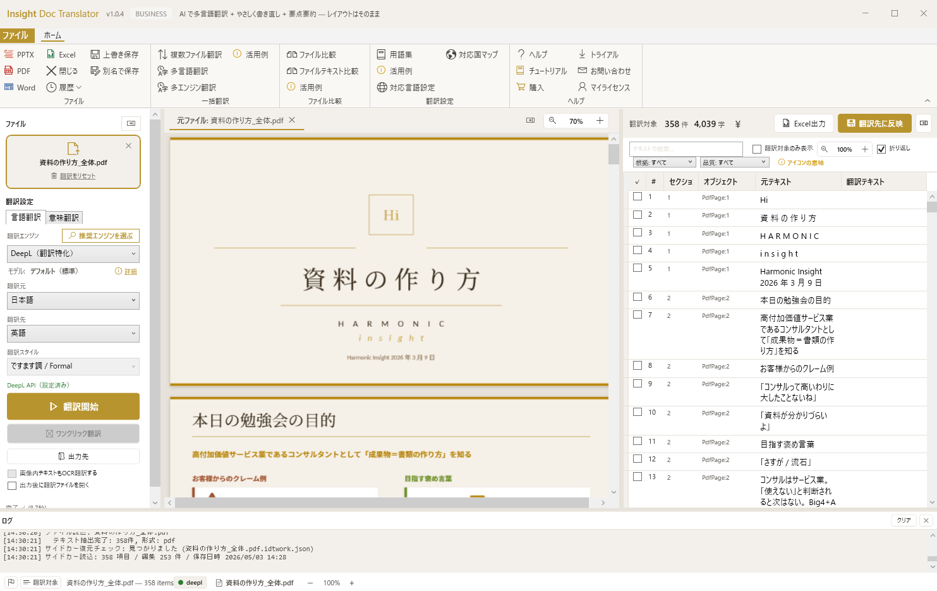Viewport: 937px width, 591px height.
Task: Click アイコンの意味 link
Action: coord(801,162)
